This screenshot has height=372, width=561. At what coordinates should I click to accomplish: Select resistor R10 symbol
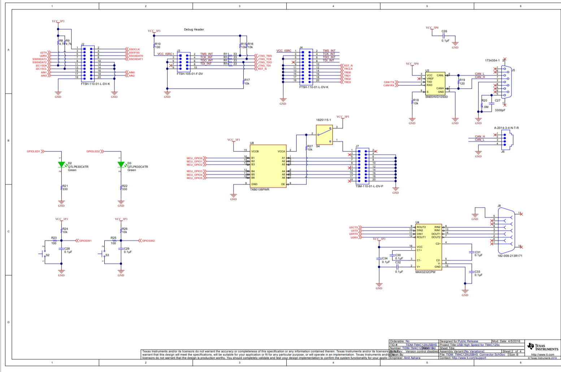click(x=155, y=45)
